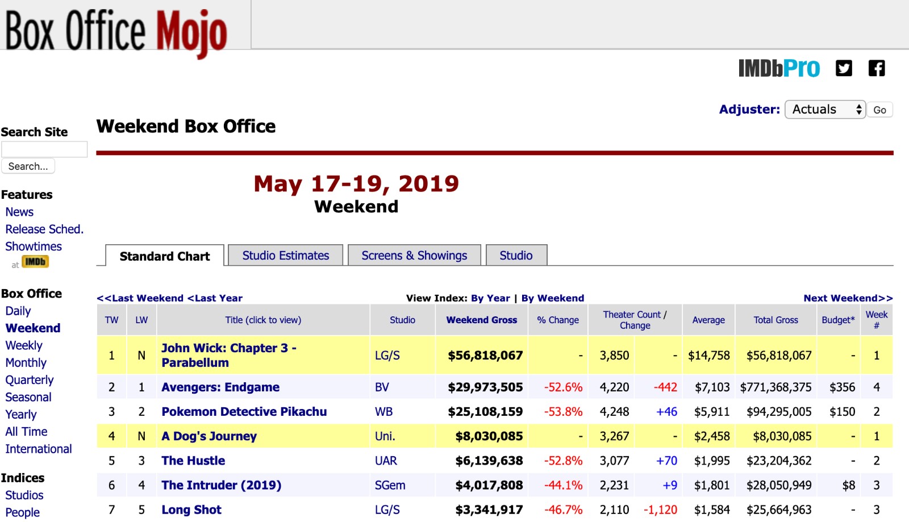Viewport: 909px width, 522px height.
Task: Click the BV studio link
Action: click(382, 387)
